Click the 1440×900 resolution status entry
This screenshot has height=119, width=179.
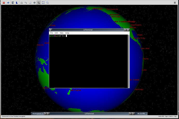coord(161,116)
